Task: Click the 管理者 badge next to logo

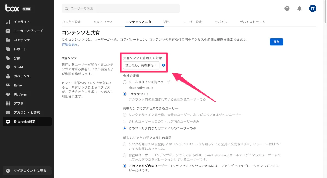Action: [x=27, y=9]
